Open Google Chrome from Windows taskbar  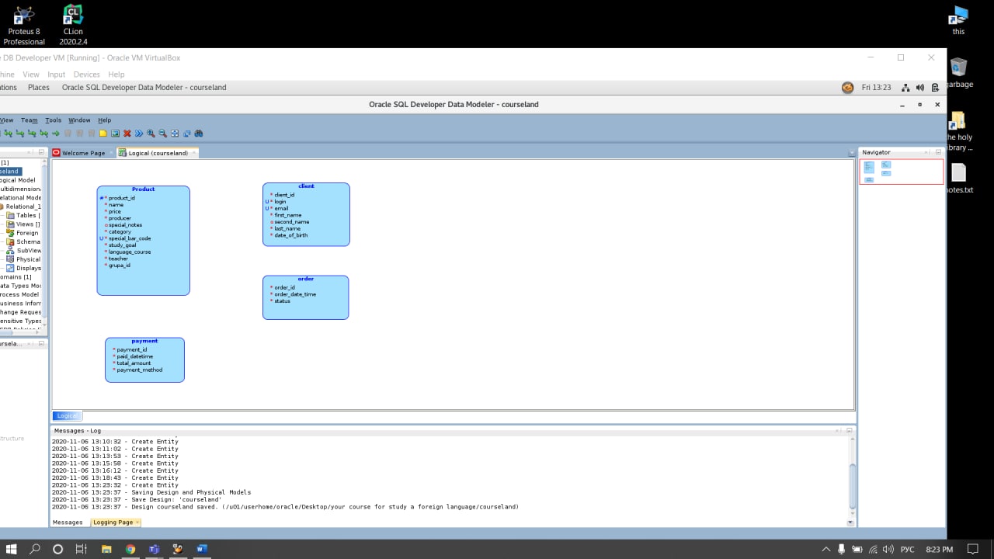click(x=130, y=549)
